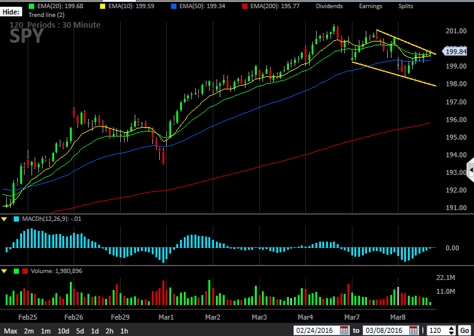Click the lower yellow trend line

[394, 74]
